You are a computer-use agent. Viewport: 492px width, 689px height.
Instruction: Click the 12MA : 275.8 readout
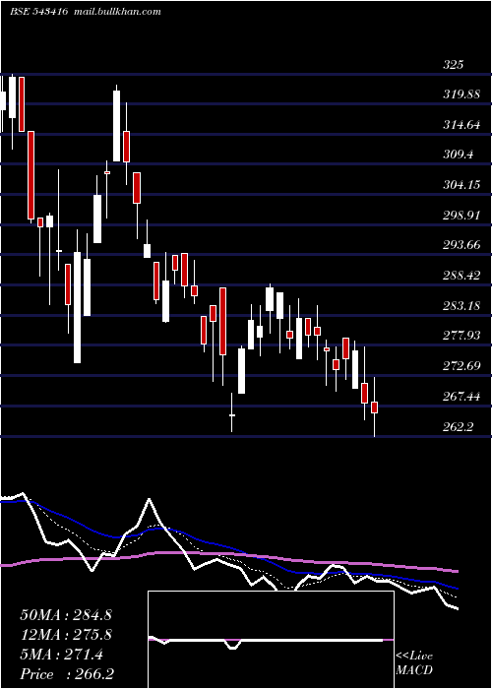[x=66, y=635]
